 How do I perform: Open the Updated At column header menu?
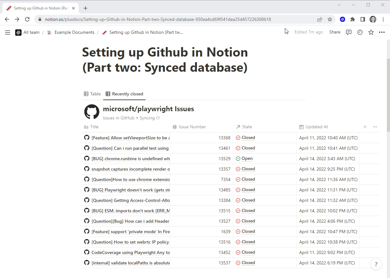[313, 127]
